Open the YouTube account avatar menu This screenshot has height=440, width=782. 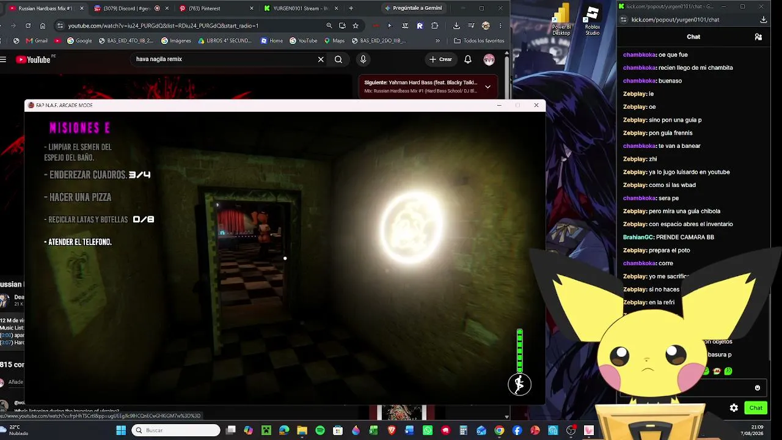(x=489, y=59)
